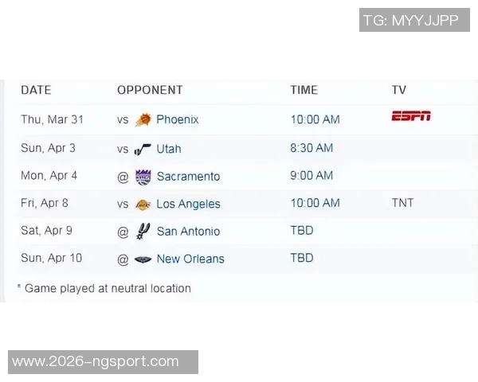478x382 pixels.
Task: Click the Utah Jazz team logo
Action: point(143,149)
